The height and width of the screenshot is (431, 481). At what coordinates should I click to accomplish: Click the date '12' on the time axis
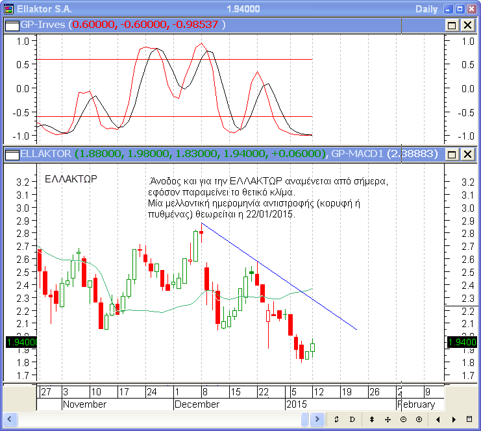point(319,392)
